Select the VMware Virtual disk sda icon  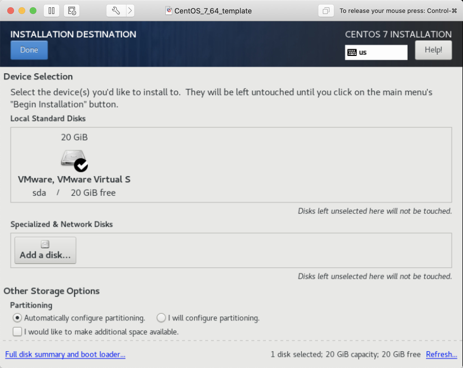pos(74,161)
